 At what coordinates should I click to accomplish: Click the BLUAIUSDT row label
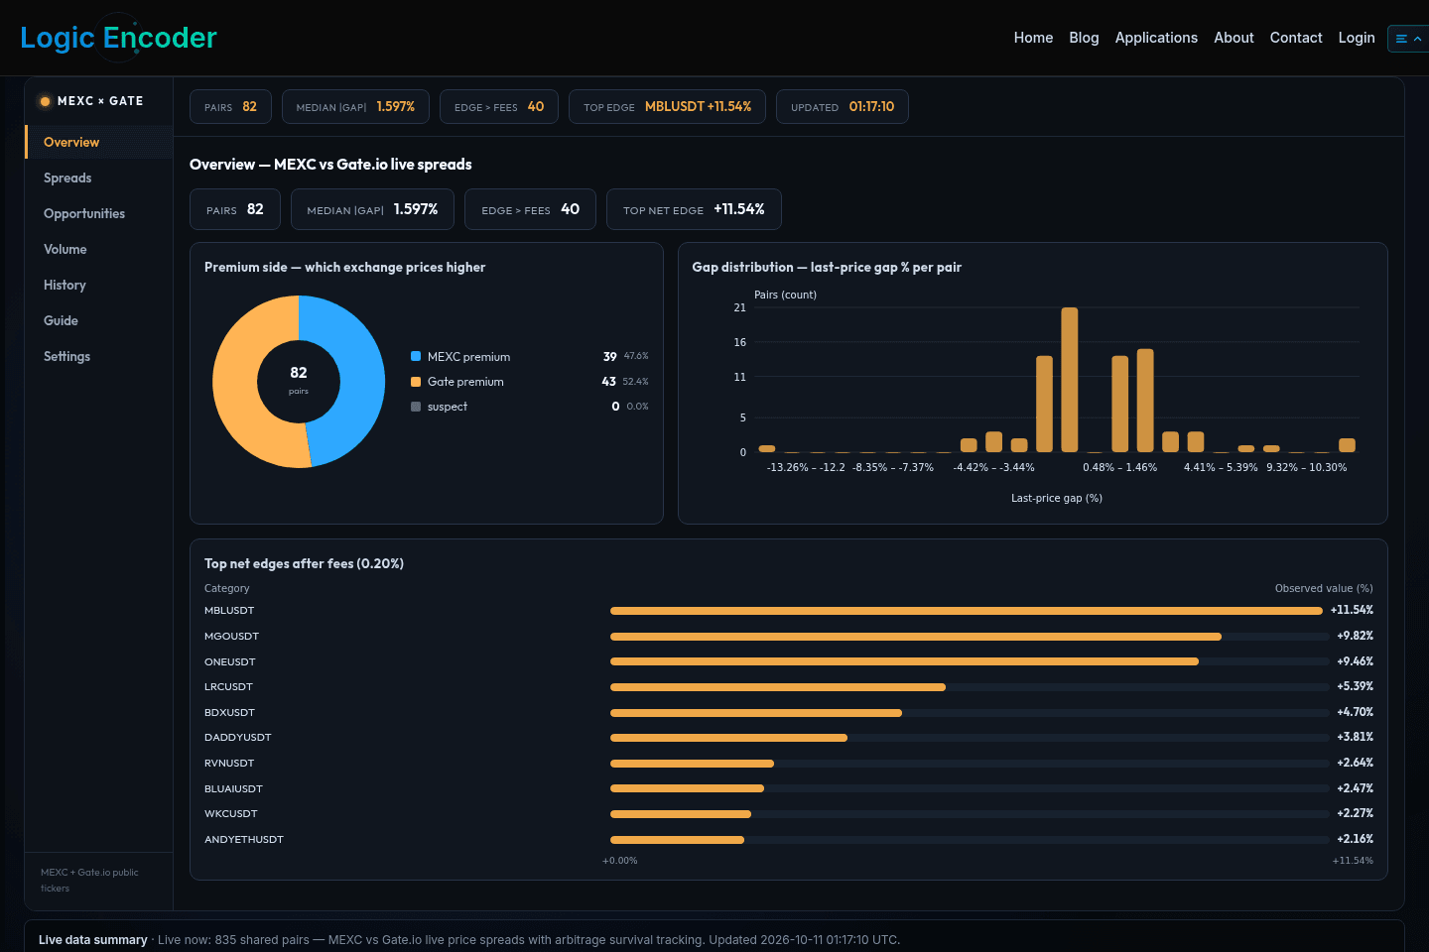[233, 789]
